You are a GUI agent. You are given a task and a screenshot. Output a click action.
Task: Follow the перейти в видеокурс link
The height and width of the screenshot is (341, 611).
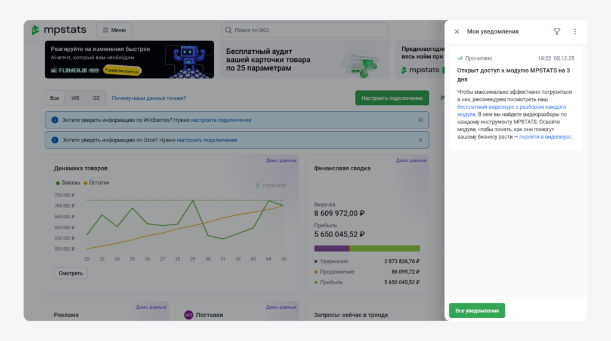pos(545,137)
